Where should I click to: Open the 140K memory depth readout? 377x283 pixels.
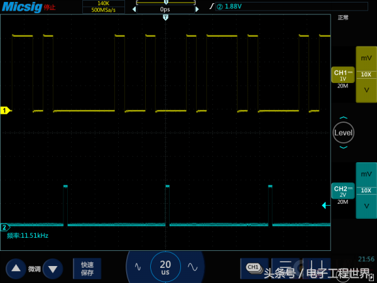coord(104,3)
